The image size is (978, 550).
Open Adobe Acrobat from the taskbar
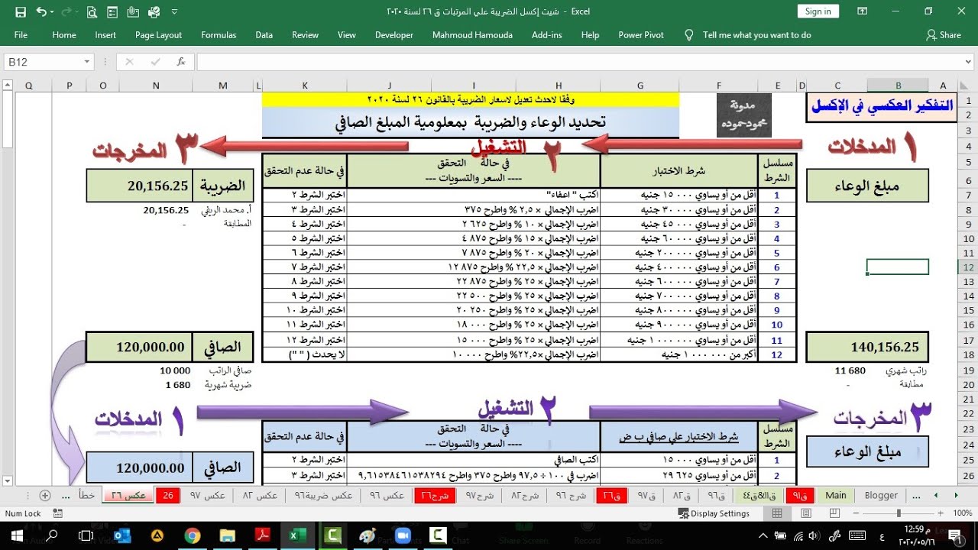[261, 536]
